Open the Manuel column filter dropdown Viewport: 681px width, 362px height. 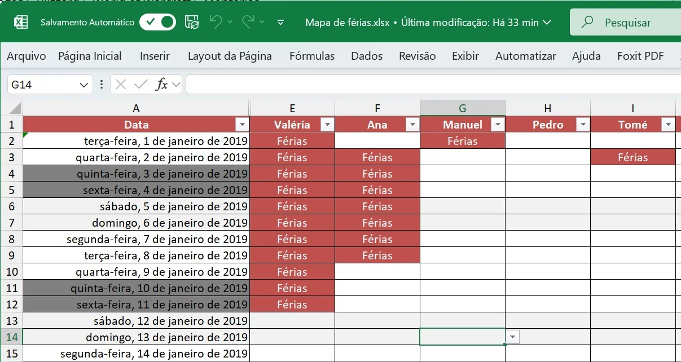tap(498, 125)
